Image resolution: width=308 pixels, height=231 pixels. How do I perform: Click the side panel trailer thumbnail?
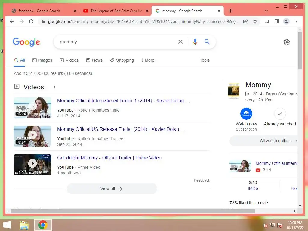click(240, 166)
